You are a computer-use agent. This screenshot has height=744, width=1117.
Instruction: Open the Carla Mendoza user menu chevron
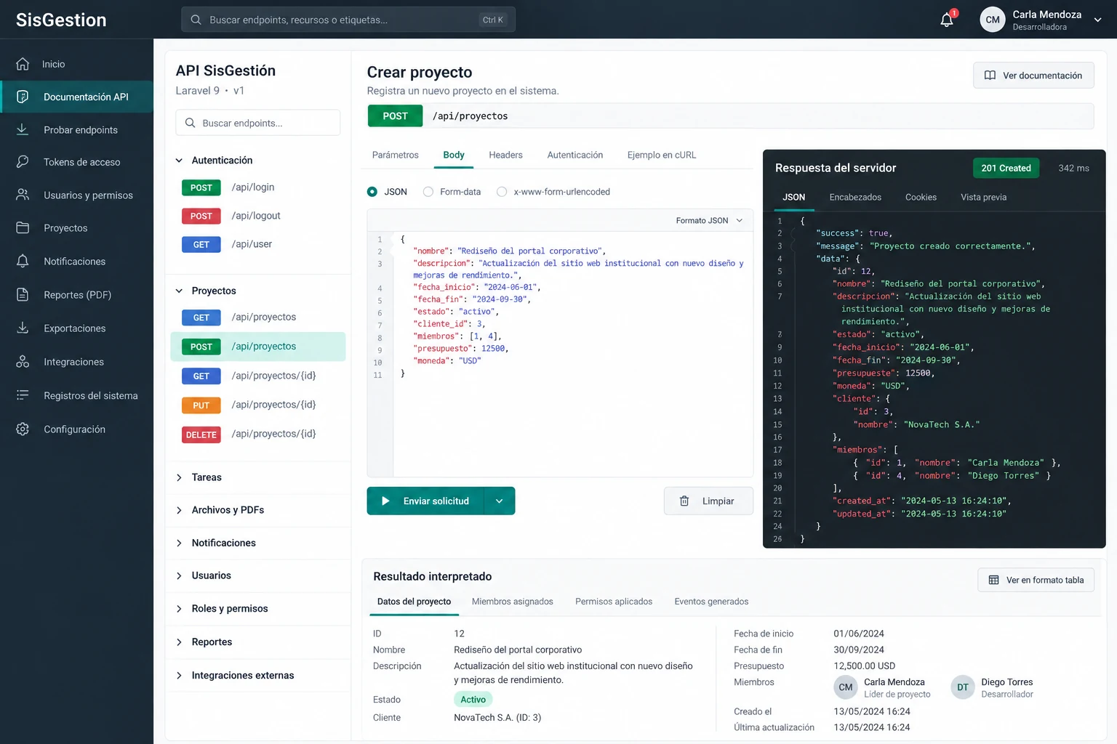point(1098,20)
